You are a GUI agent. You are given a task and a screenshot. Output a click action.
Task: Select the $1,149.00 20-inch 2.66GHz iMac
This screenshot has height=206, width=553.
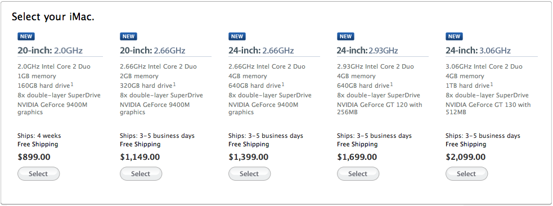click(x=141, y=173)
